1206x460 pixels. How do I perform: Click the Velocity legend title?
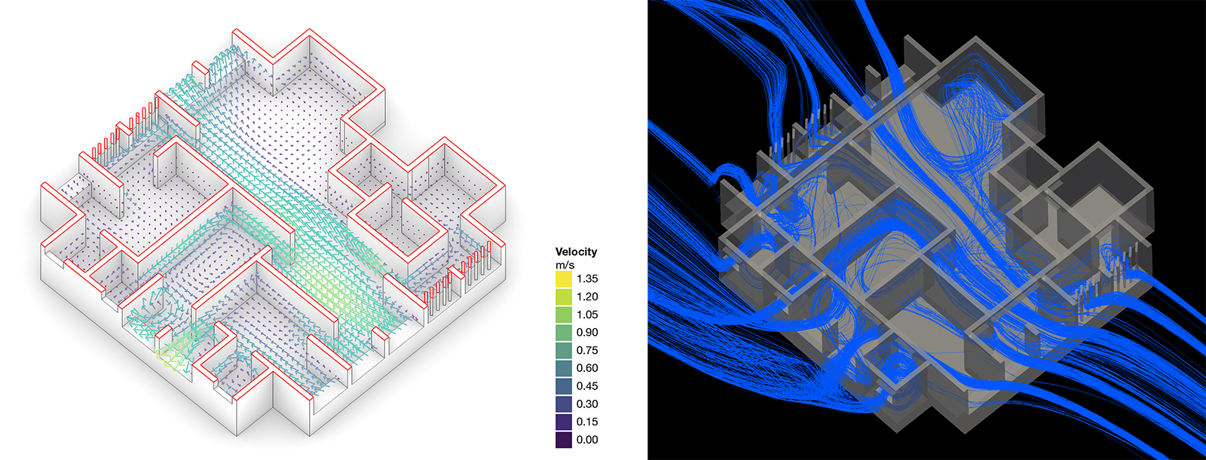[576, 252]
